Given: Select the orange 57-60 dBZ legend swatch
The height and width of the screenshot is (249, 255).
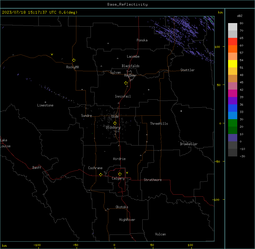Looking at the screenshot, I should point(233,49).
